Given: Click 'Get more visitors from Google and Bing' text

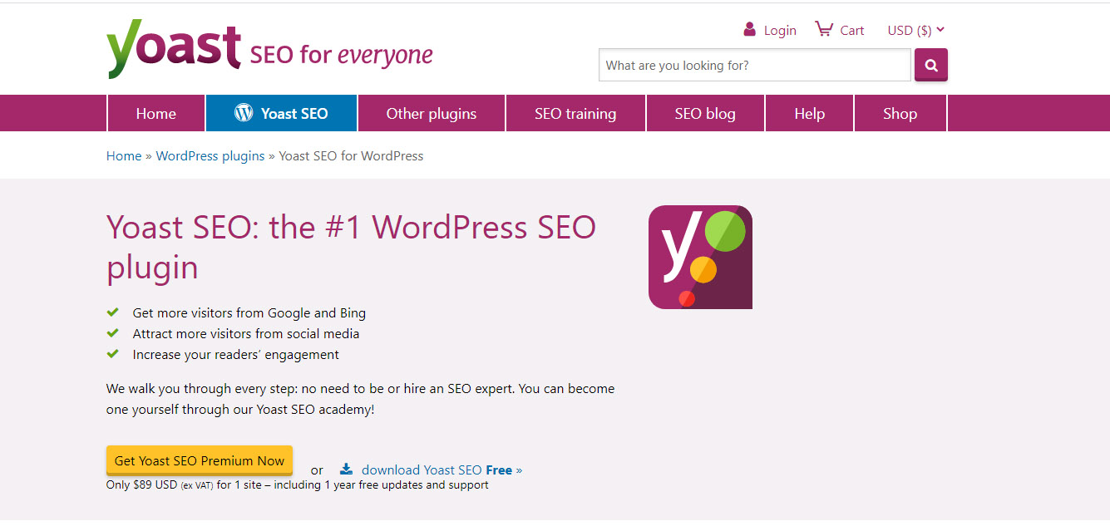Looking at the screenshot, I should click(x=249, y=313).
